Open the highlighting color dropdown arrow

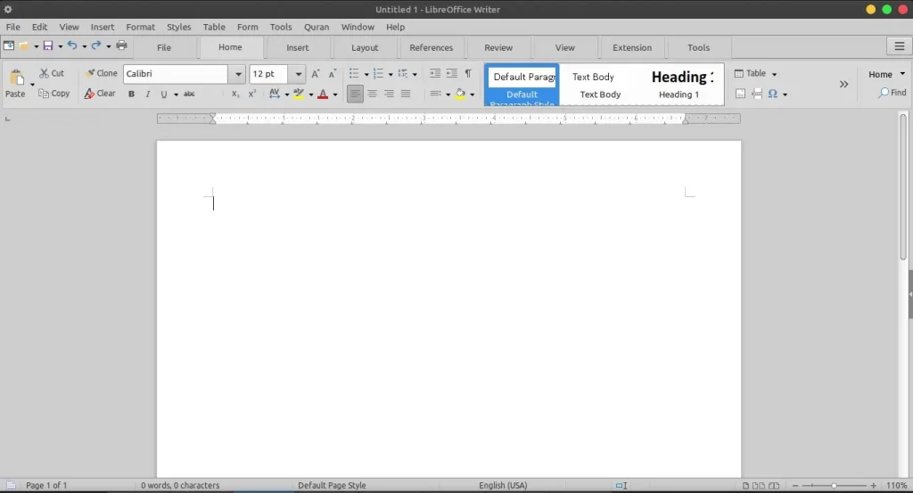311,94
